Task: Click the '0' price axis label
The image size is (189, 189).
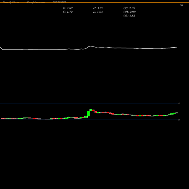Action: (179, 120)
